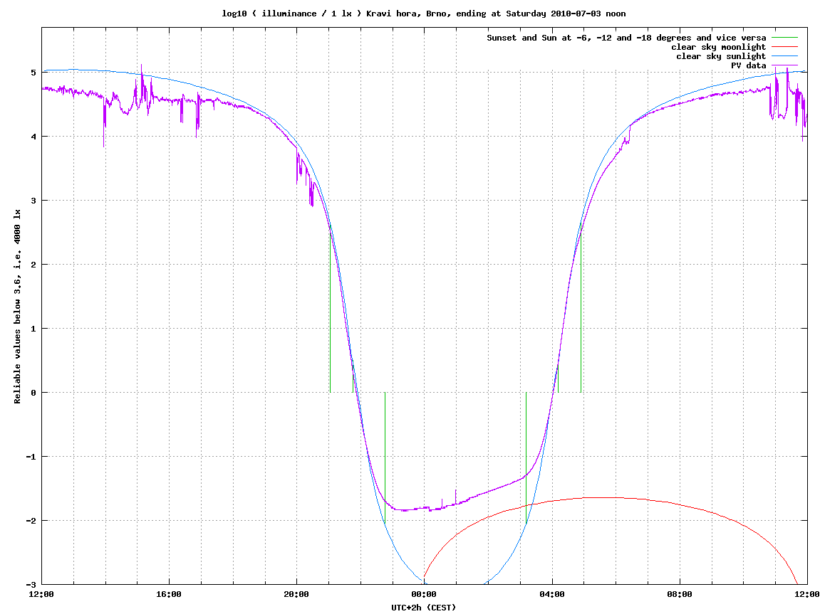Click the green vertical line just before 05:00
This screenshot has height=614, width=820.
coord(581,308)
